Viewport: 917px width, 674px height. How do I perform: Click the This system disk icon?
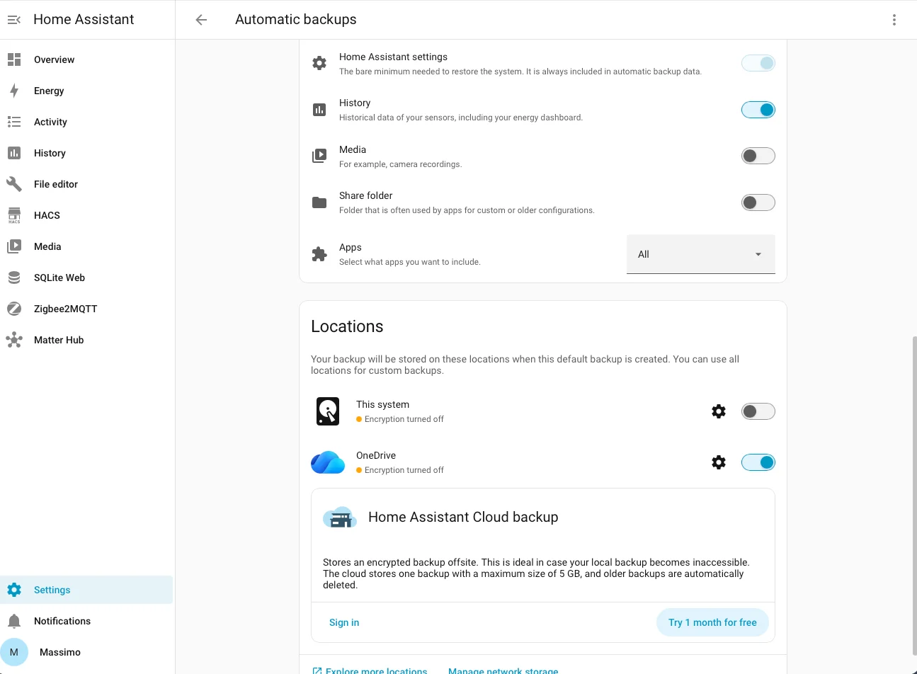click(x=328, y=411)
